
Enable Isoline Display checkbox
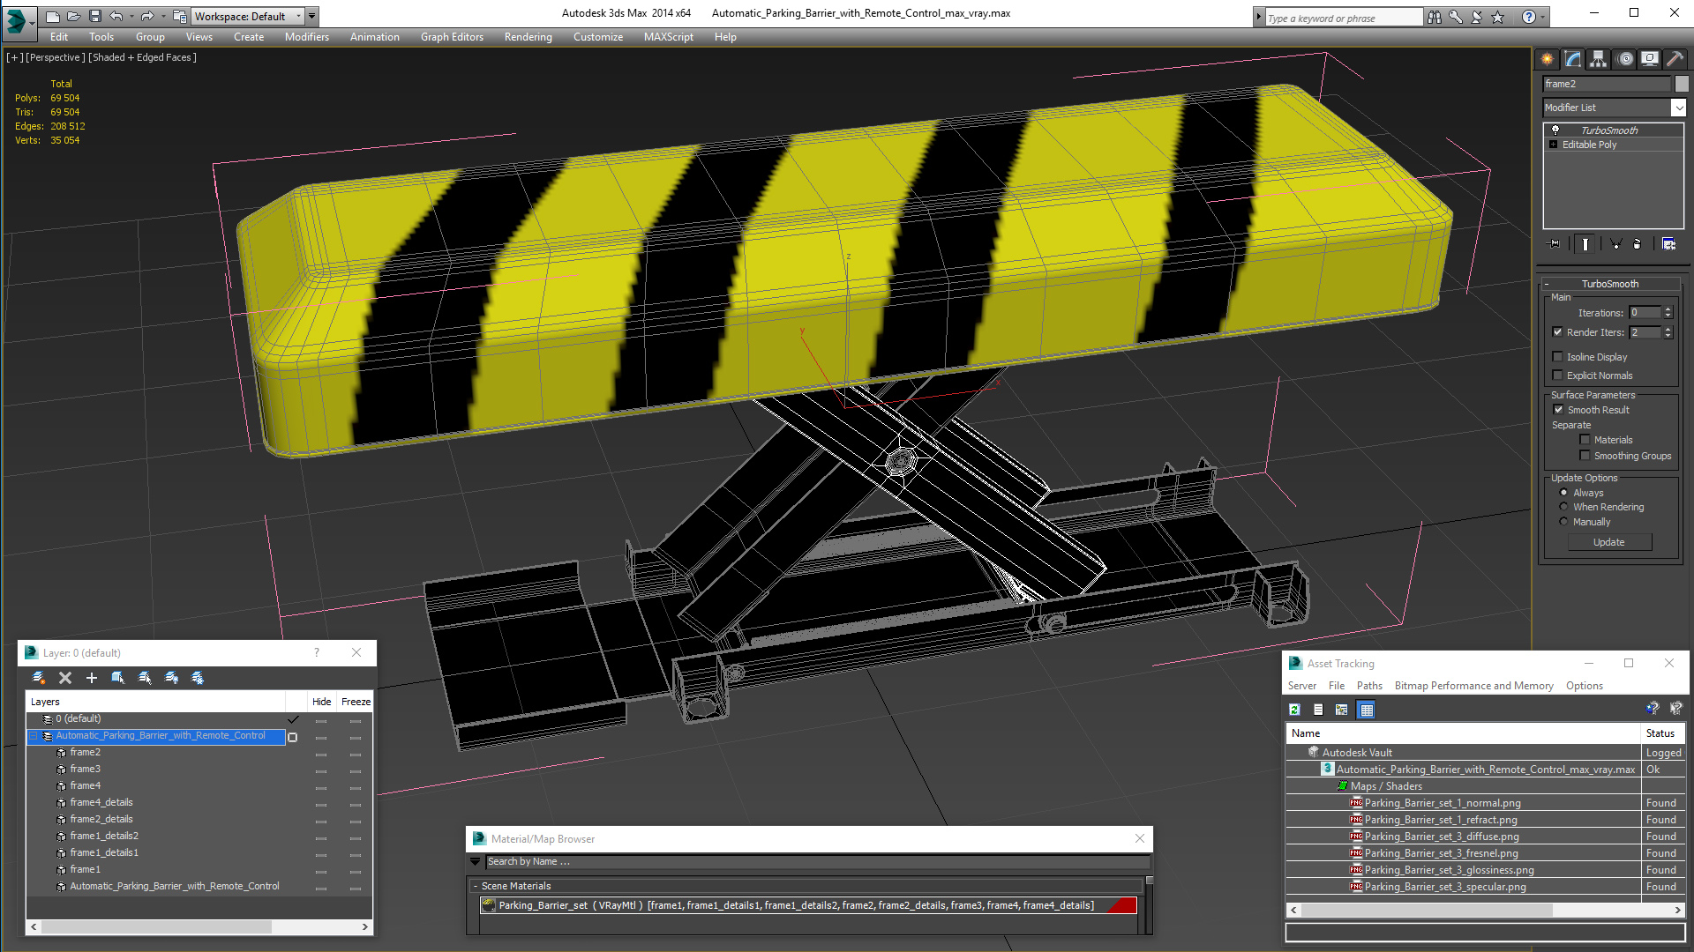pyautogui.click(x=1558, y=357)
